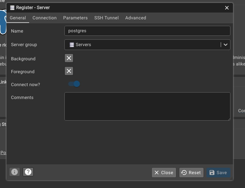Open help with the question mark icon

pos(28,172)
